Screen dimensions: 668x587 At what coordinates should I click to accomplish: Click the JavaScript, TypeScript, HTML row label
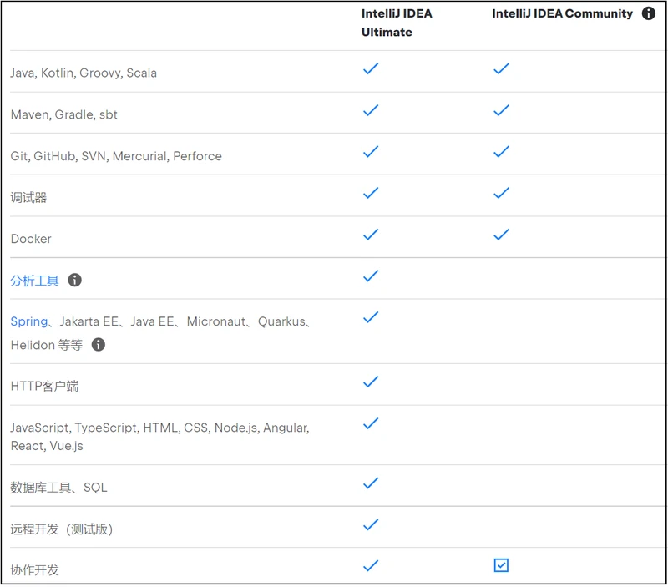click(159, 436)
